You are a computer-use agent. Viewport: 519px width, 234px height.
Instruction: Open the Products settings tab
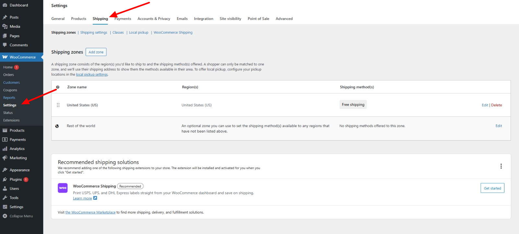click(x=78, y=19)
